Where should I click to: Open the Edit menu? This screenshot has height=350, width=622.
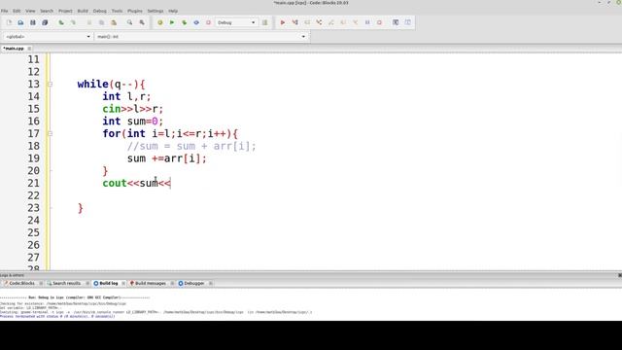[x=17, y=11]
